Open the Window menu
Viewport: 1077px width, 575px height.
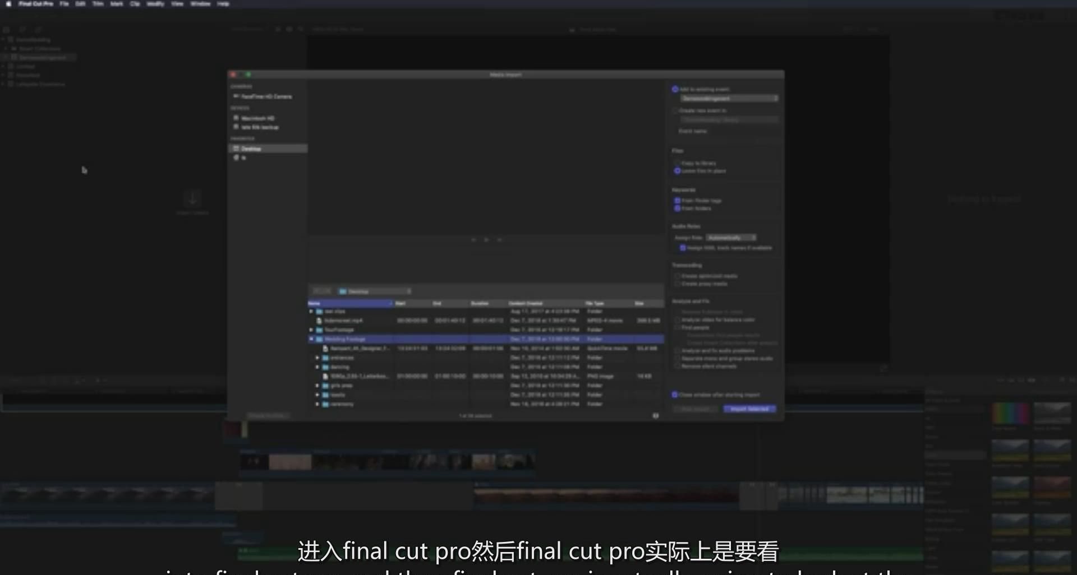click(200, 4)
